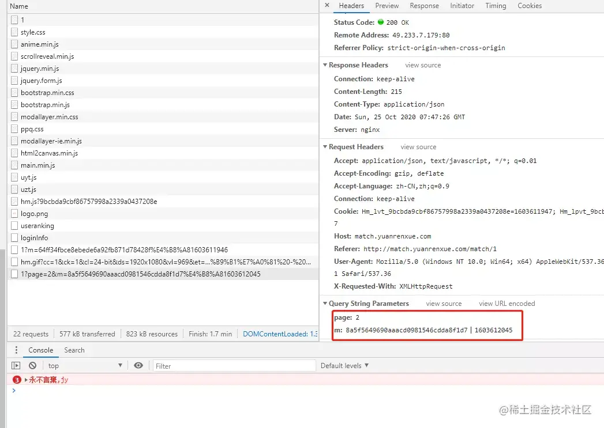The width and height of the screenshot is (604, 428).
Task: Click the bootstrap.min.js file icon
Action: tap(14, 105)
